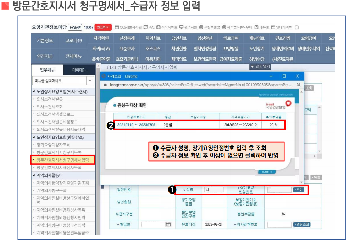The width and height of the screenshot is (349, 241).
Task: Collapse the 계약의사활동비 group
Action: [34, 175]
